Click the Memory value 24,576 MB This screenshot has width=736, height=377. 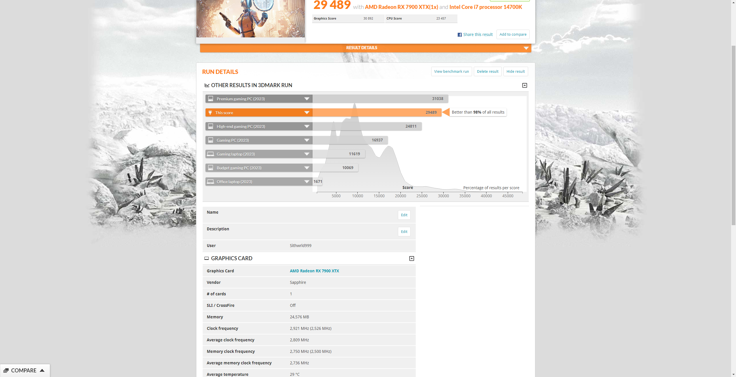299,317
